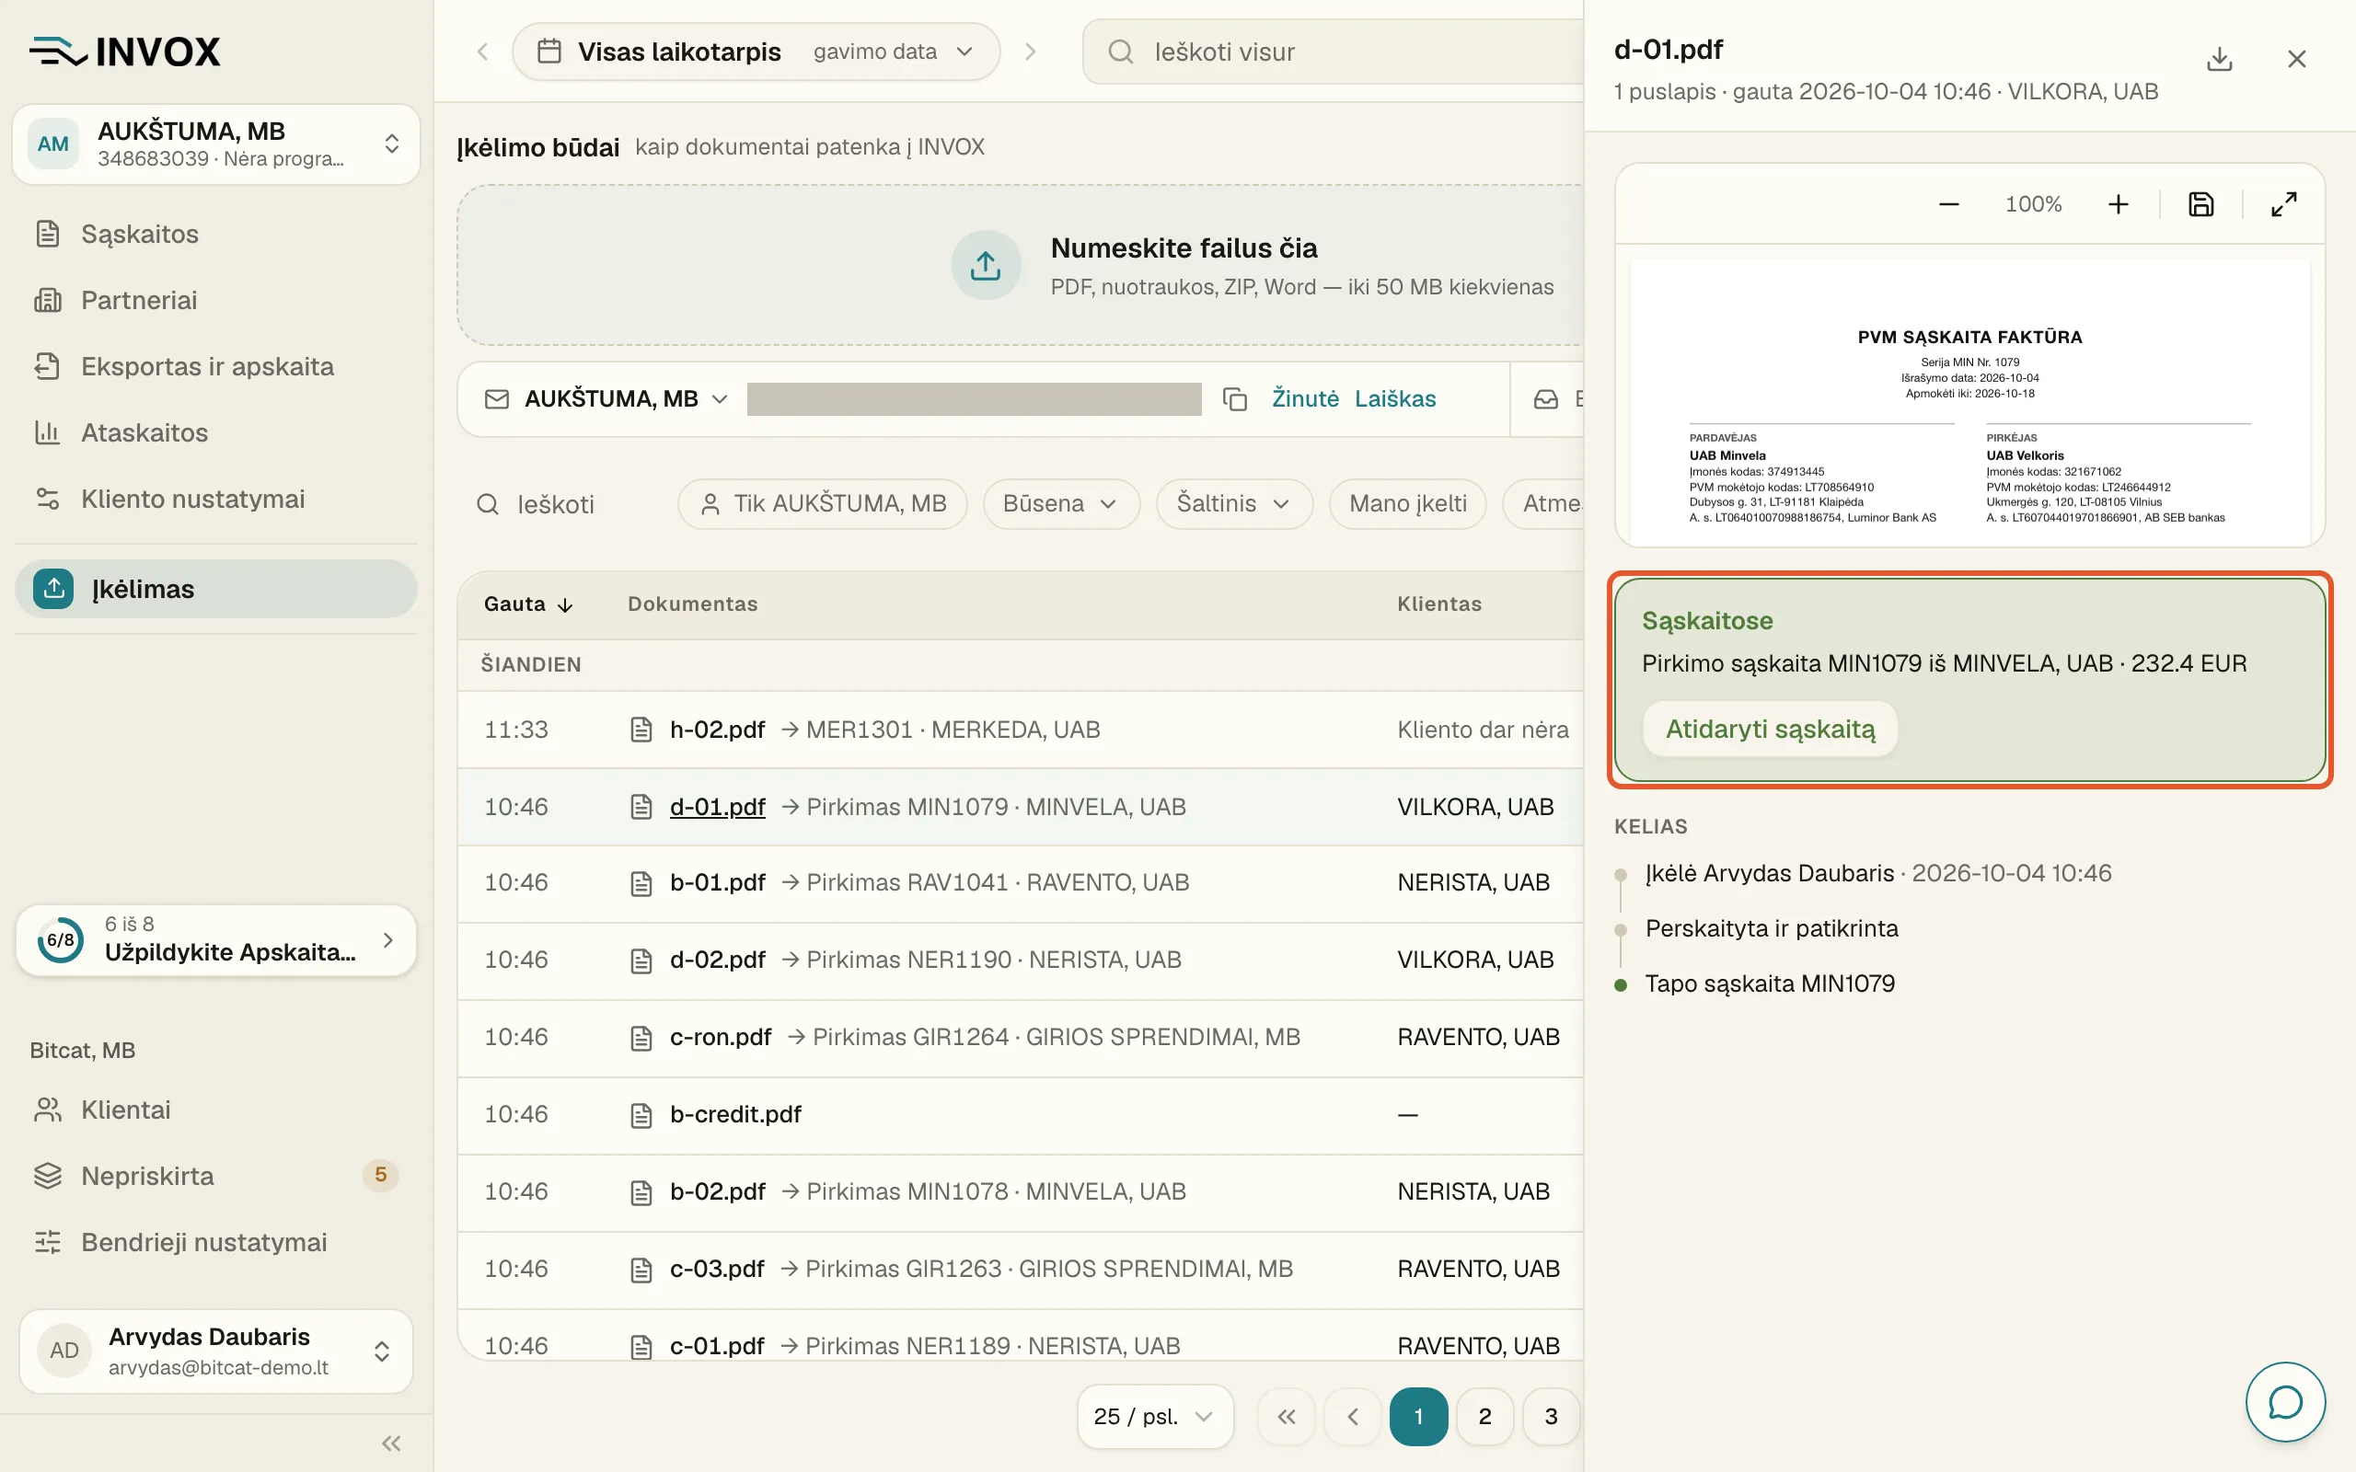Open Eksportas ir apskaita section
Viewport: 2356px width, 1472px height.
pos(216,366)
